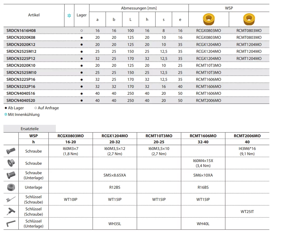Click the T-handle key icon
Image resolution: width=284 pixels, height=237 pixels.
coord(11,211)
